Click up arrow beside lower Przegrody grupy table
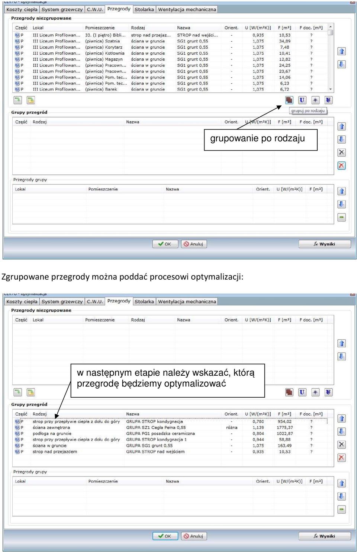357x552 pixels. (x=342, y=483)
